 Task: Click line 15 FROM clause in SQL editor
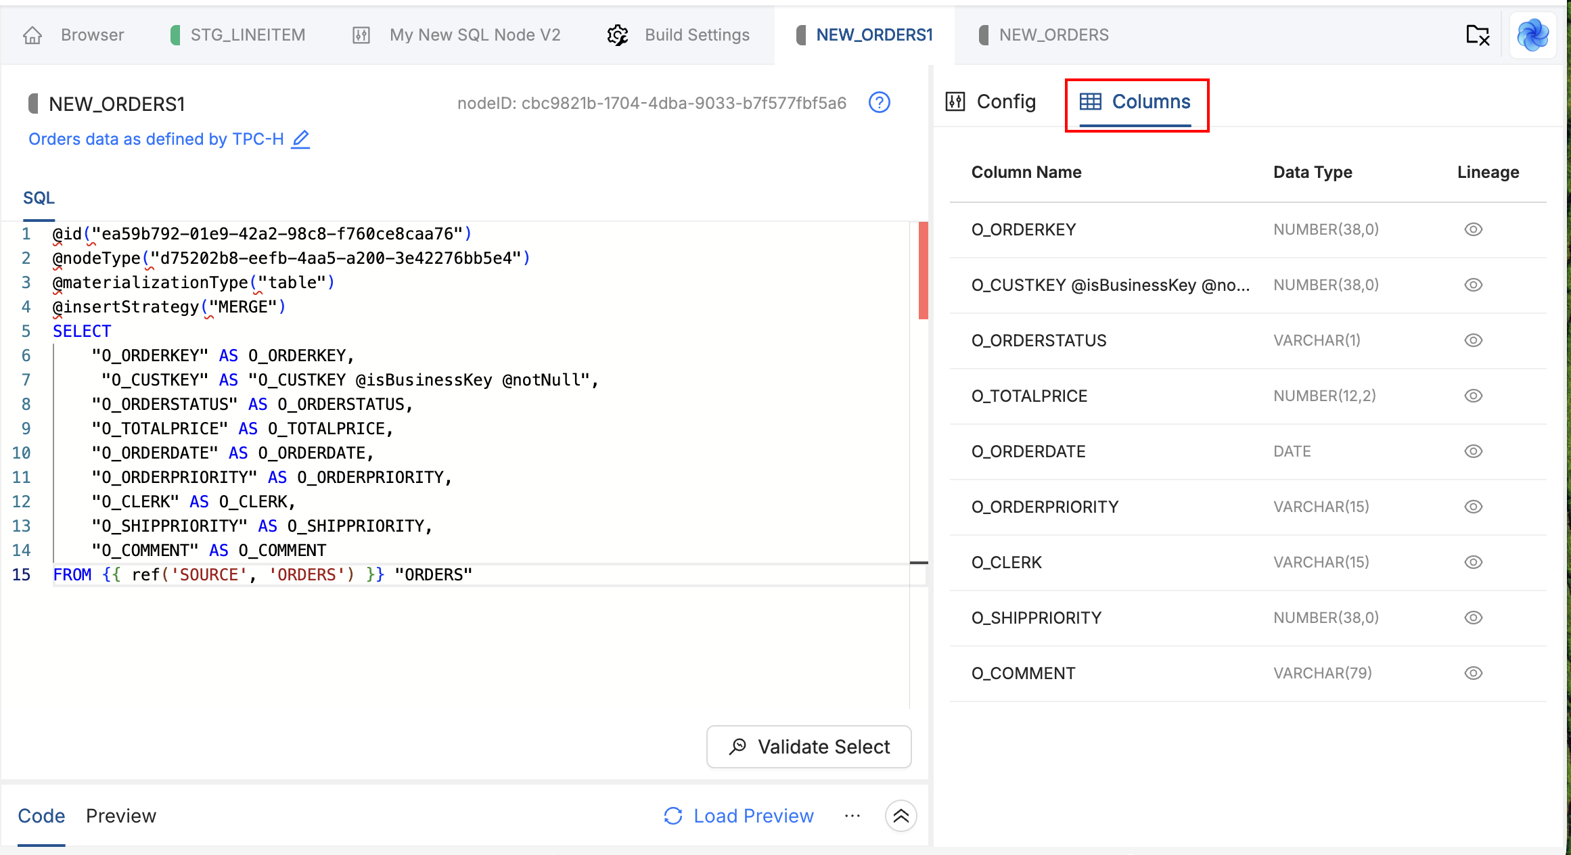click(263, 574)
